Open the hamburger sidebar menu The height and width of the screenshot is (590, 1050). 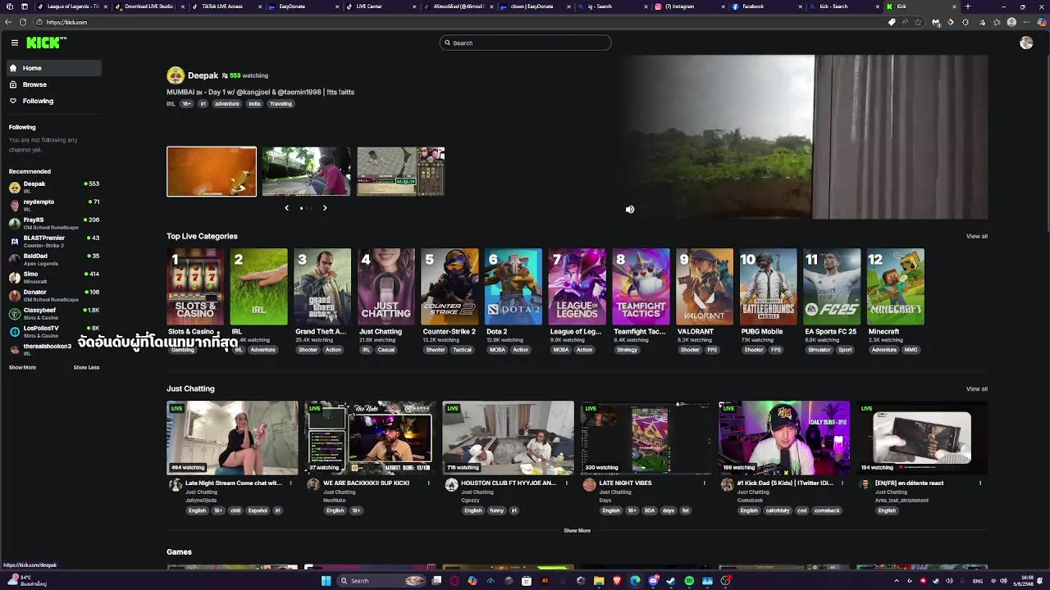point(14,43)
